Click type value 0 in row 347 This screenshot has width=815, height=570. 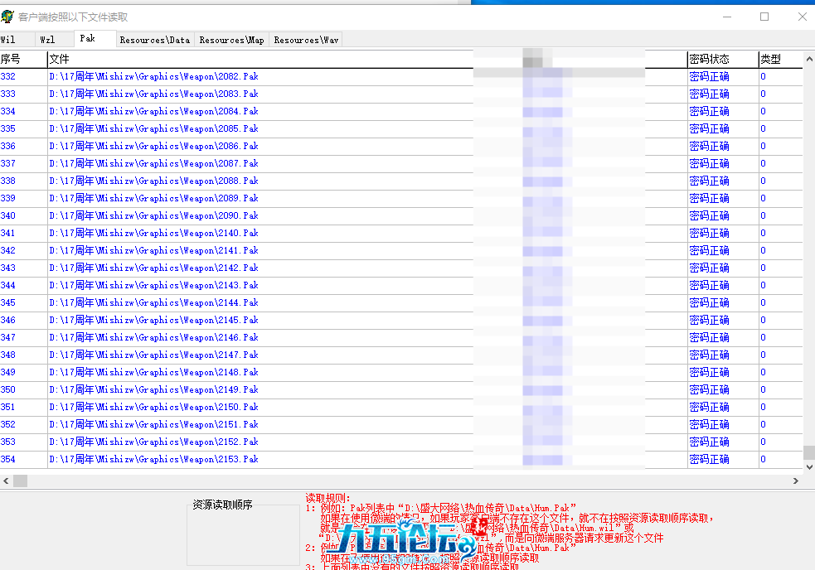[x=763, y=338]
